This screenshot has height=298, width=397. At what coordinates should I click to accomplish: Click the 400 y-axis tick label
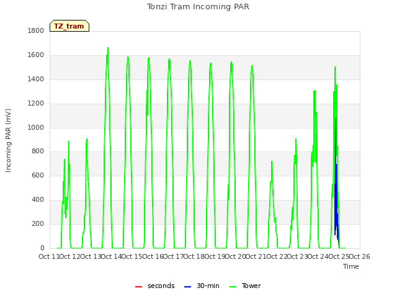coord(38,200)
